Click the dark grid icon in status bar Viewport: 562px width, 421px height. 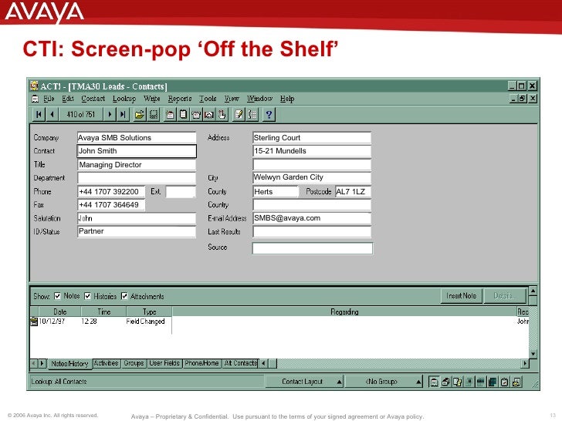coord(493,382)
